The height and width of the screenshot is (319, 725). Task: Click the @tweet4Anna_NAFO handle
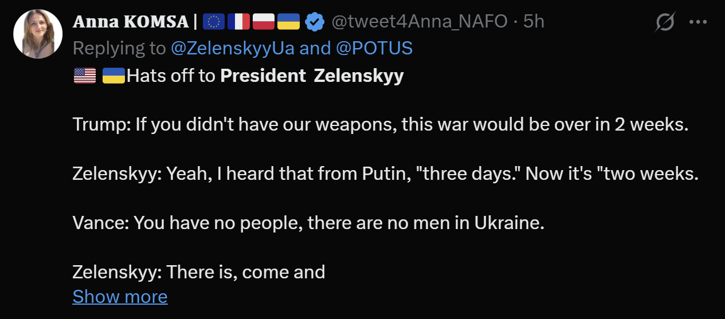(x=420, y=22)
